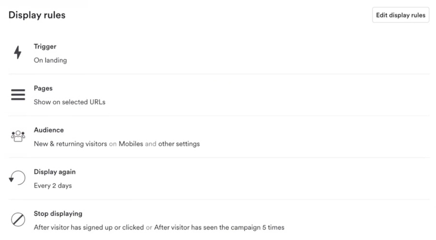The image size is (436, 240).
Task: Click the On landing trigger value
Action: pos(50,60)
